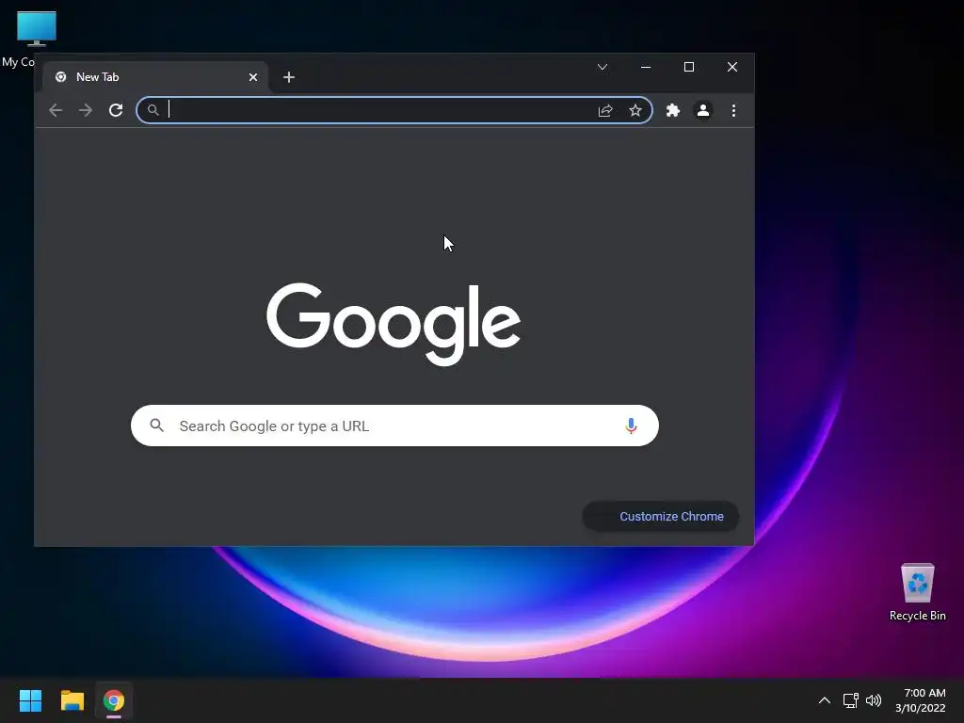This screenshot has width=964, height=723.
Task: Click the Google logo
Action: (x=394, y=323)
